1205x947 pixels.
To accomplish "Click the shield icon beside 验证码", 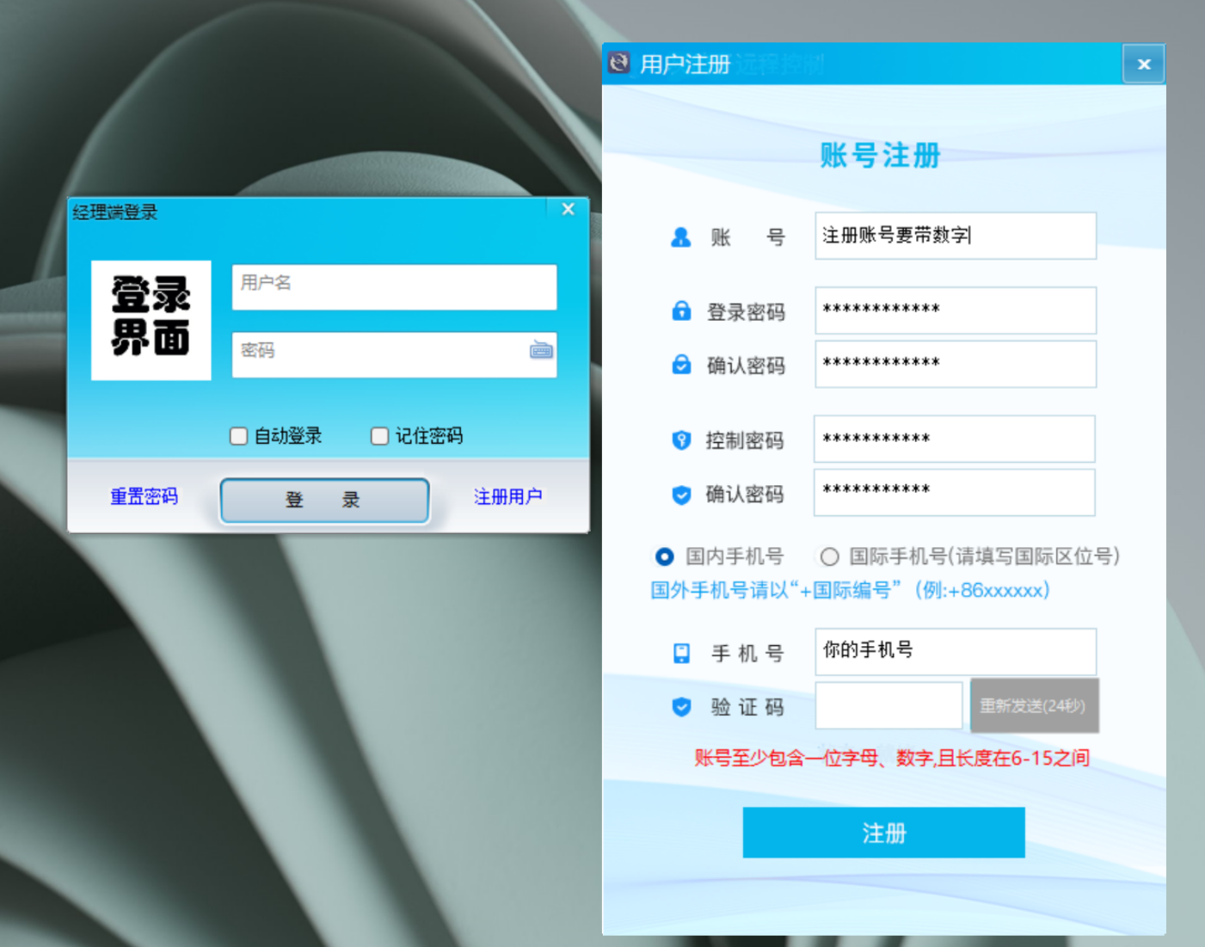I will (x=681, y=707).
